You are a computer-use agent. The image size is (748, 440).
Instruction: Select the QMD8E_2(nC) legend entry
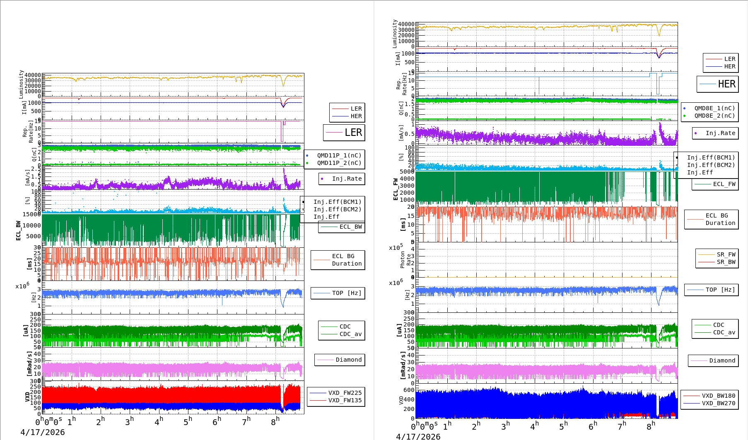[714, 116]
